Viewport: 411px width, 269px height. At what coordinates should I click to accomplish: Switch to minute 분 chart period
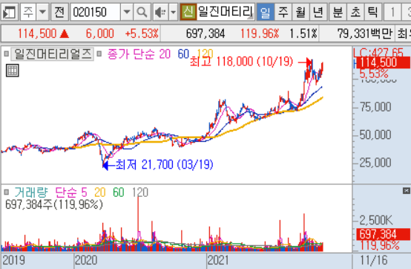click(x=338, y=12)
